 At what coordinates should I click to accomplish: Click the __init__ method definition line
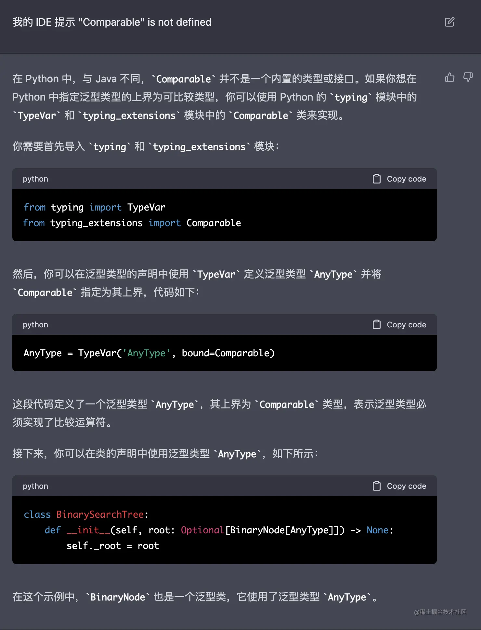click(218, 530)
